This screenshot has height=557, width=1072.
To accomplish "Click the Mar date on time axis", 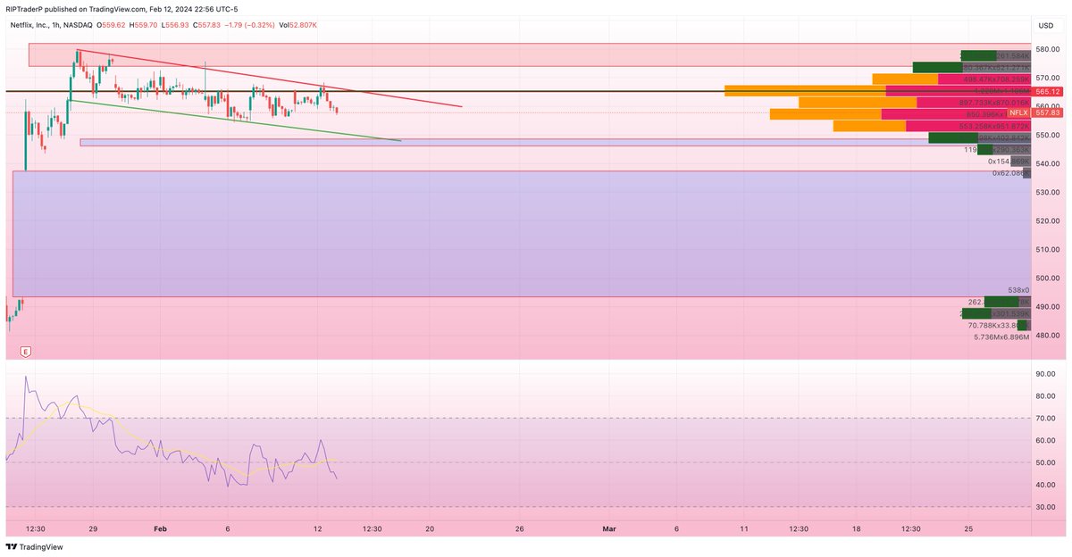I will point(609,528).
